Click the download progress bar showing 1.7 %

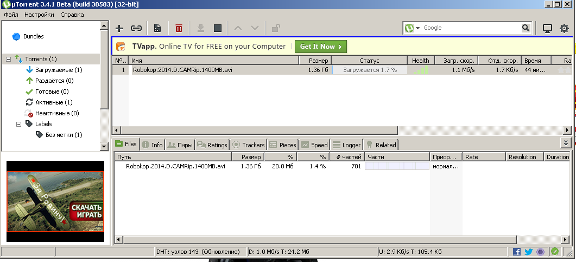[x=369, y=70]
